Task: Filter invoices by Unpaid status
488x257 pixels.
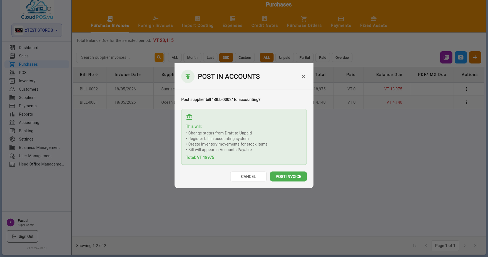Action: click(285, 58)
